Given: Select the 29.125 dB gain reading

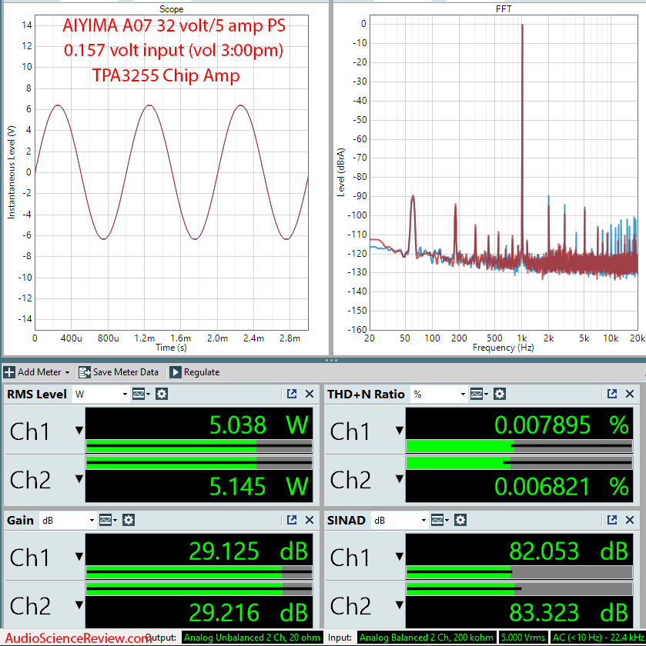Looking at the screenshot, I should coord(249,551).
